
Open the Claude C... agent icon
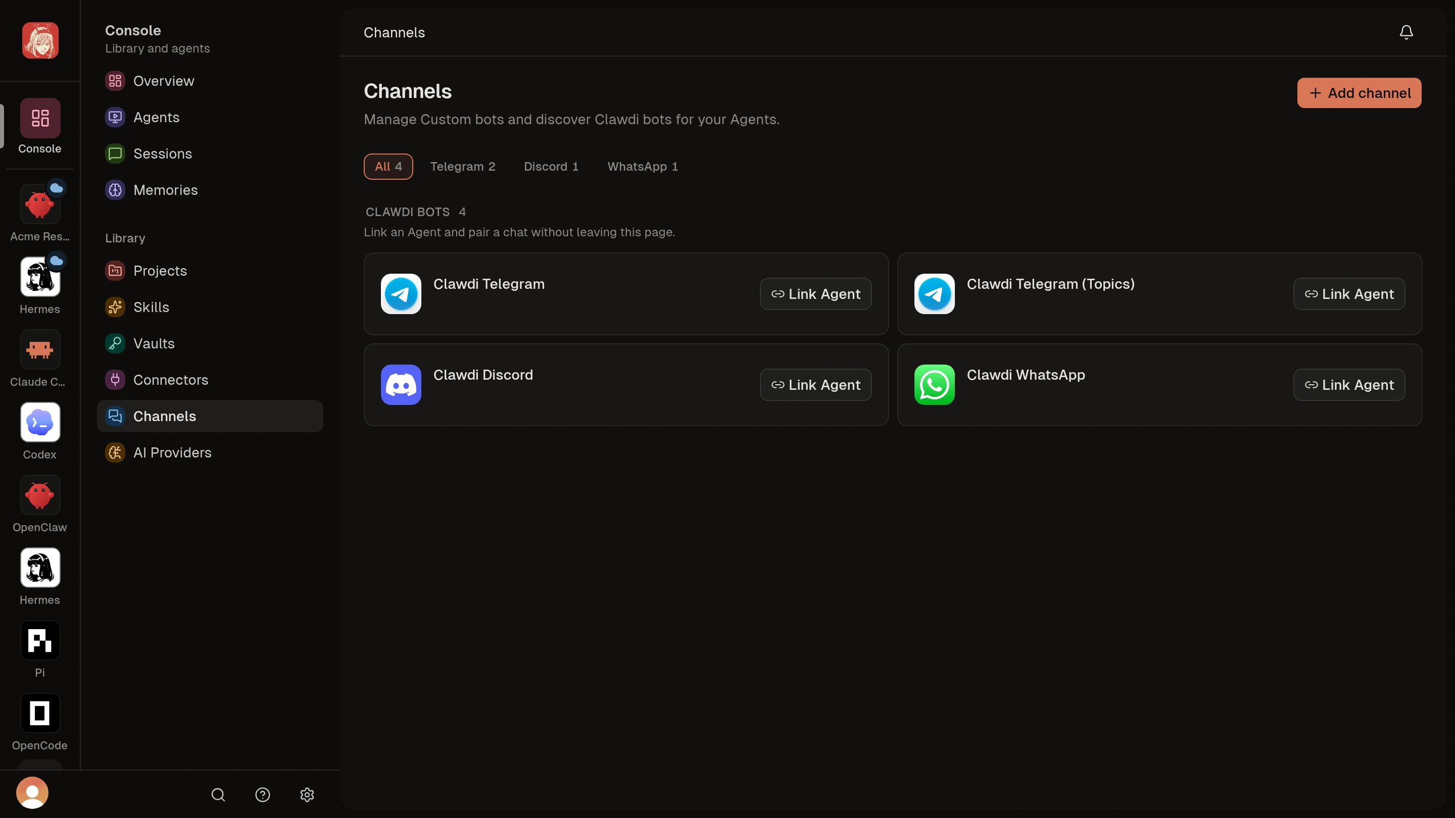coord(40,350)
